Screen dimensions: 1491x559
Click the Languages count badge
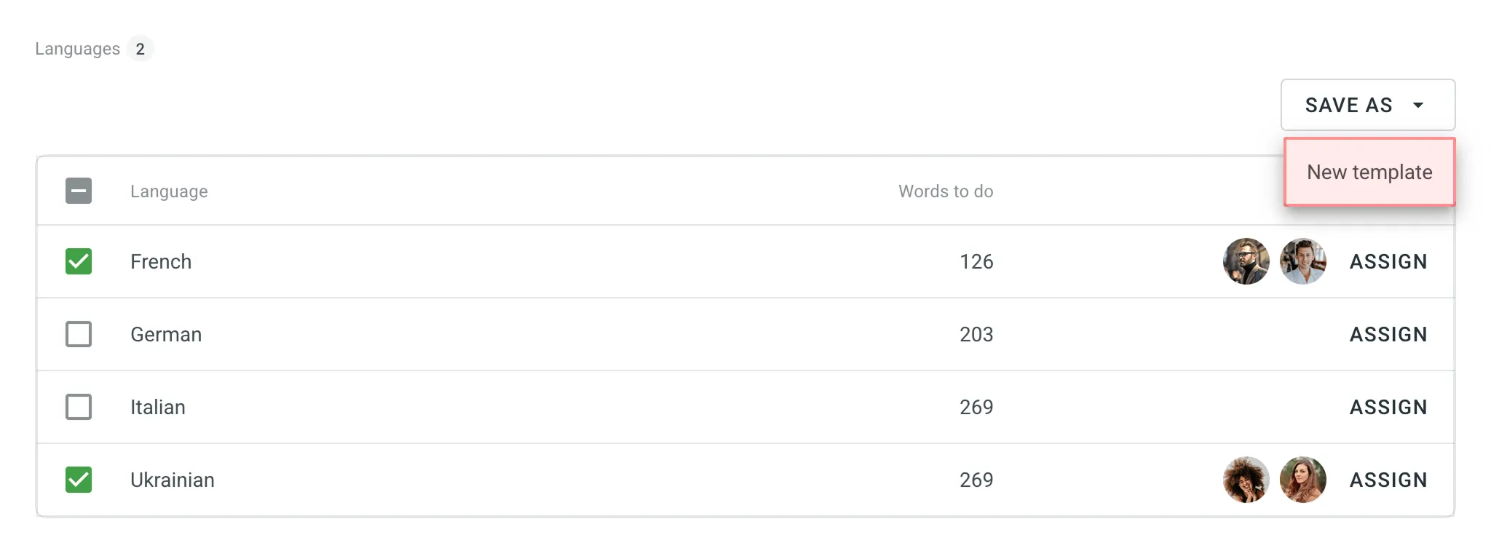(140, 49)
